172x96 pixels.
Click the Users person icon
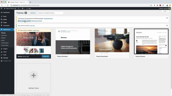click(2, 52)
